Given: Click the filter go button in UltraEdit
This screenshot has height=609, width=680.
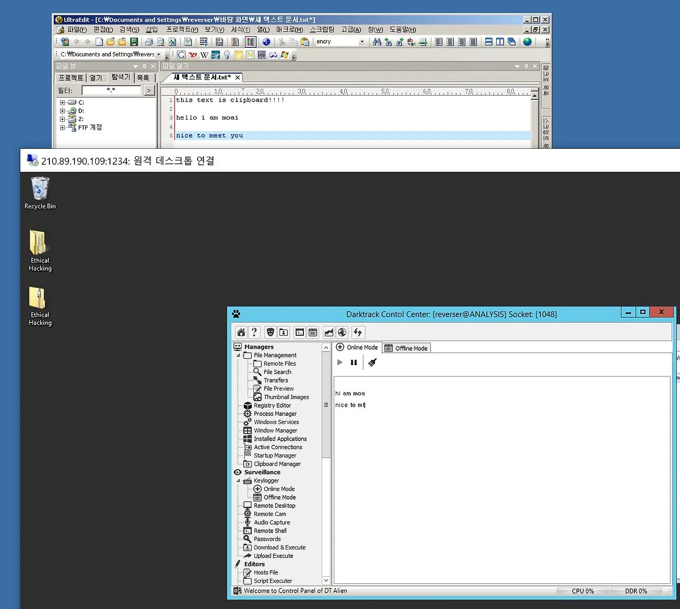Looking at the screenshot, I should (149, 90).
